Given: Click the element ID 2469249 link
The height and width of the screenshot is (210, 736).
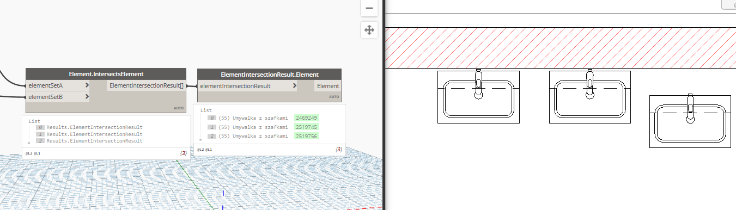Looking at the screenshot, I should click(307, 118).
